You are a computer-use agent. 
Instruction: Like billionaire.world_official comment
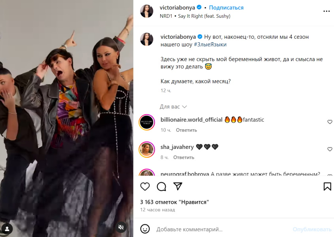point(330,122)
